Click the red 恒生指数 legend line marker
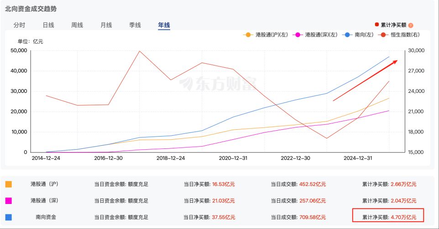Screen dimensions: 439x229 382,35
